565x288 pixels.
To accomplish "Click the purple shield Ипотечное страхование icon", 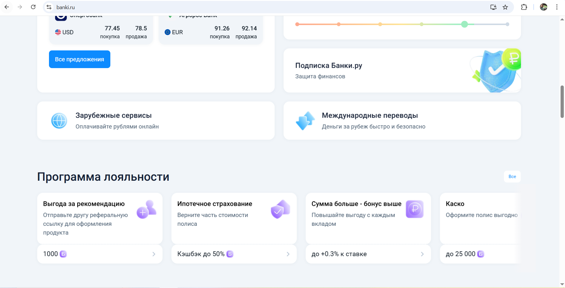I will coord(280,209).
